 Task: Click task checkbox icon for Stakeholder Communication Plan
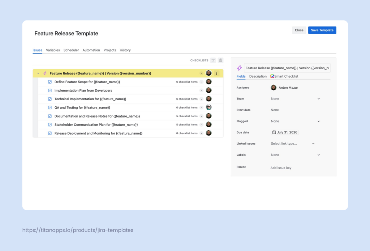pyautogui.click(x=50, y=124)
